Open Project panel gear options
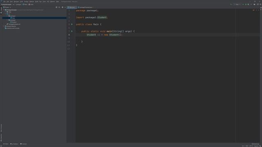 coord(62,7)
